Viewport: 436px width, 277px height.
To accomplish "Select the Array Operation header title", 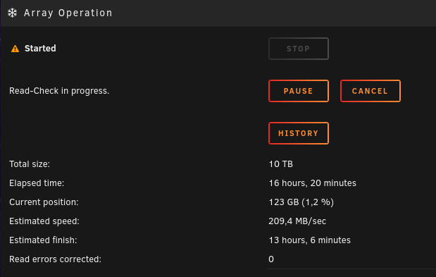I will pyautogui.click(x=68, y=13).
